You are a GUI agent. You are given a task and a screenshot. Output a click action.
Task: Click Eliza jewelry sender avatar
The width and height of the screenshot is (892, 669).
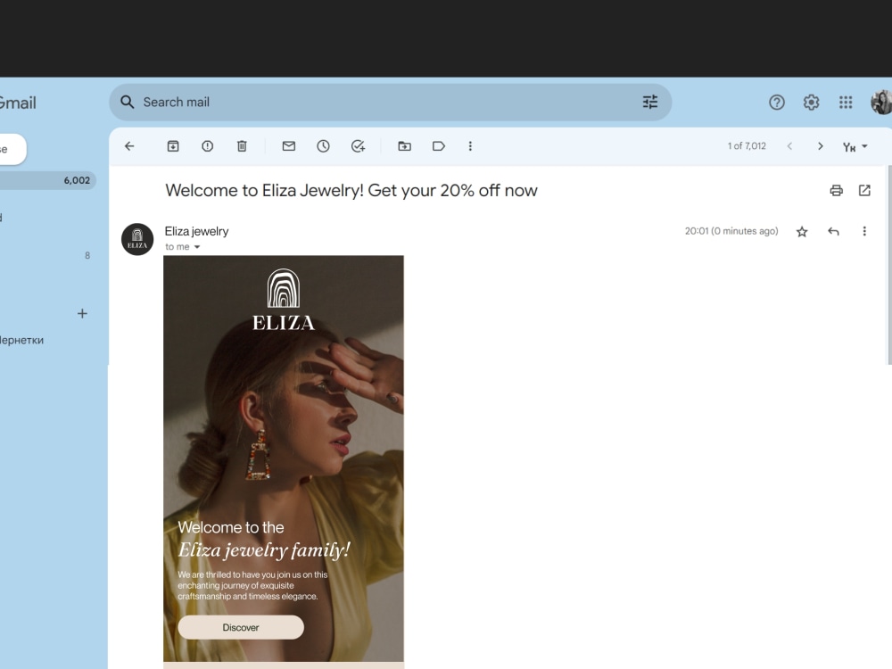pyautogui.click(x=137, y=239)
